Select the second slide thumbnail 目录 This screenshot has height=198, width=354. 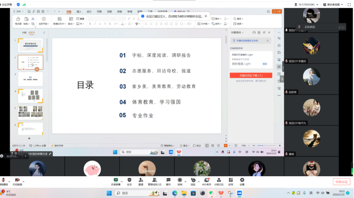tap(30, 62)
